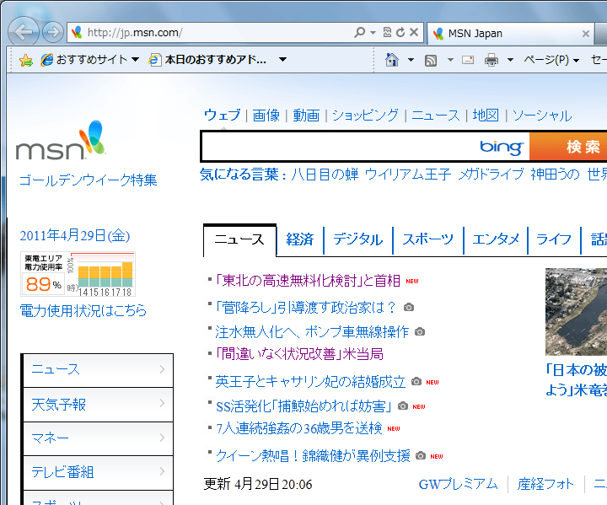Viewport: 607px width, 505px height.
Task: Select the デジタル tab
Action: [358, 239]
